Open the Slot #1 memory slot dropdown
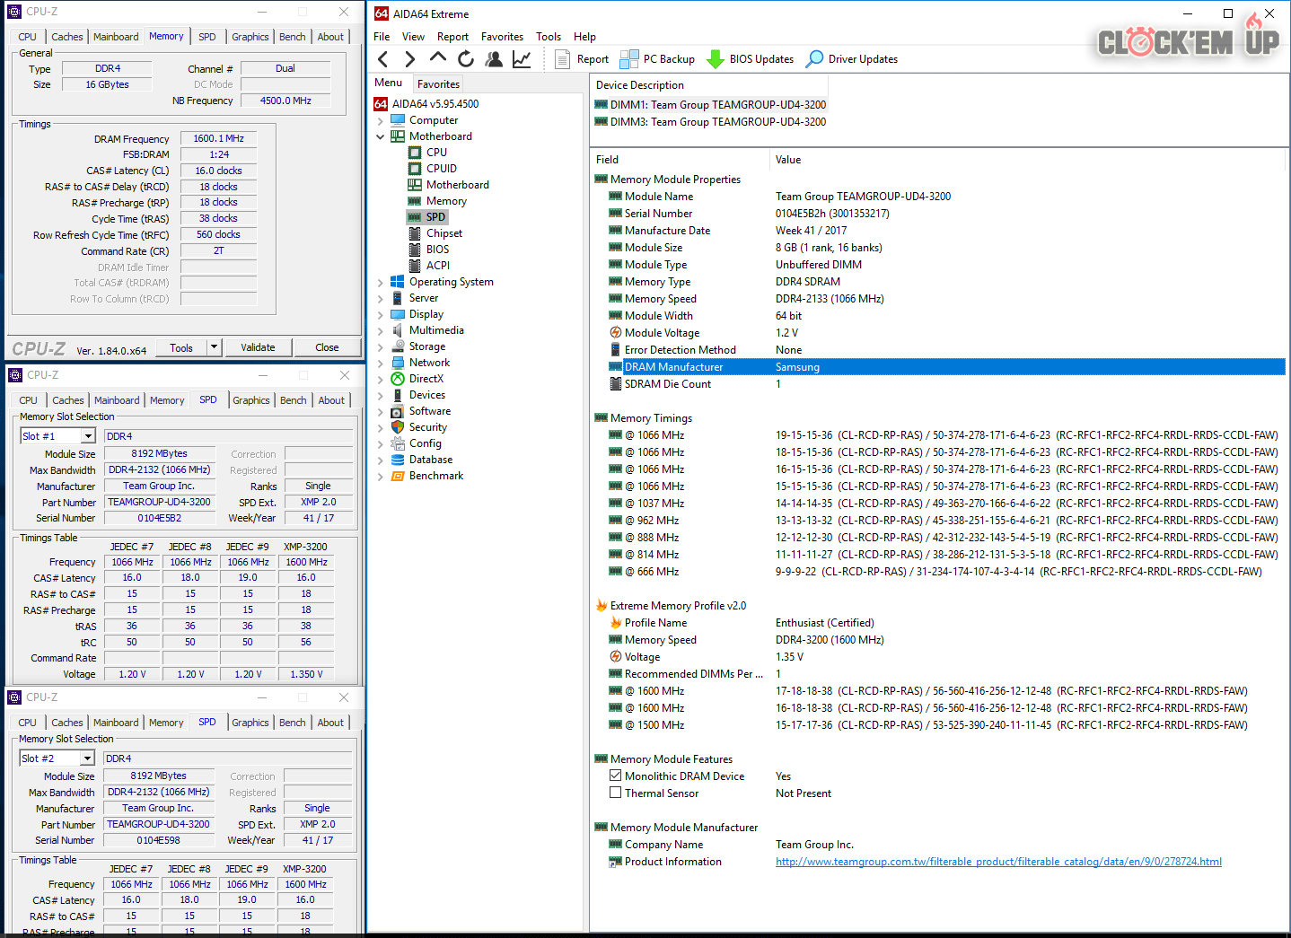1291x938 pixels. coord(88,436)
